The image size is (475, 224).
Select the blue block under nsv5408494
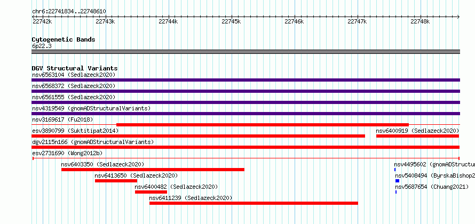pyautogui.click(x=398, y=181)
